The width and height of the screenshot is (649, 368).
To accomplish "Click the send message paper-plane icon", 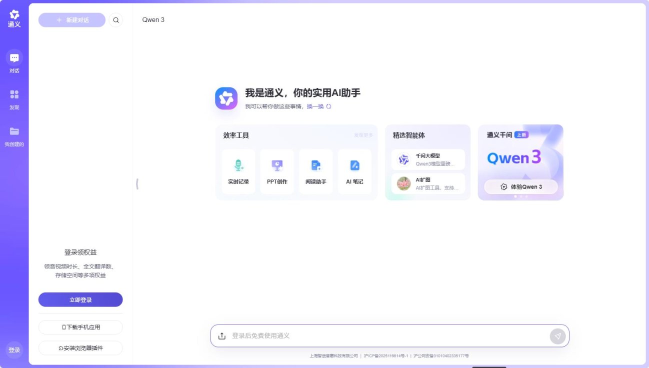I will pyautogui.click(x=557, y=336).
